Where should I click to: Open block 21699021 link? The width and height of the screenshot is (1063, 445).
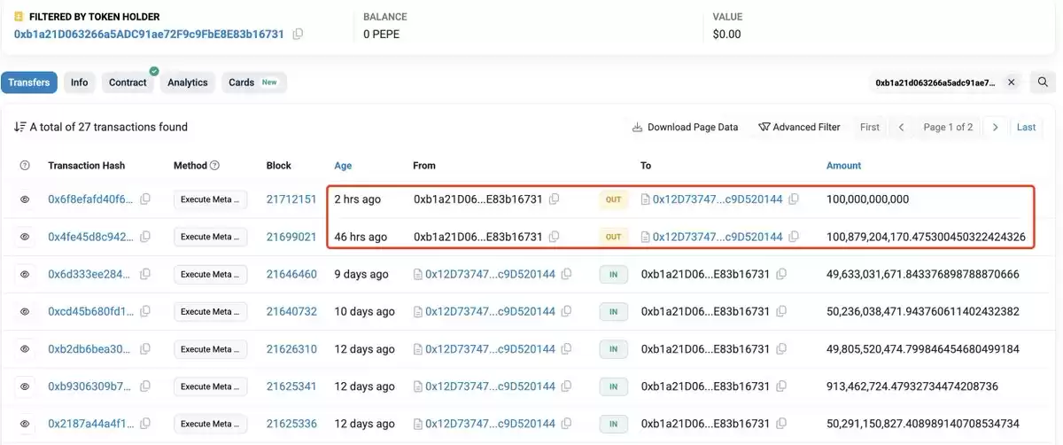(291, 237)
